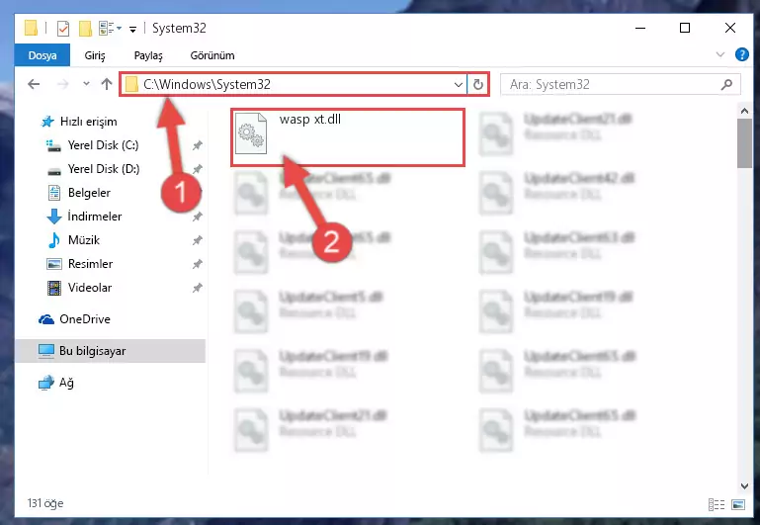Close the System32 window
The width and height of the screenshot is (760, 525).
(730, 28)
